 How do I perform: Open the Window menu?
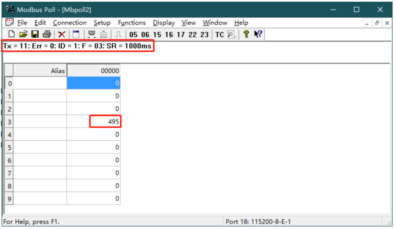tap(215, 23)
